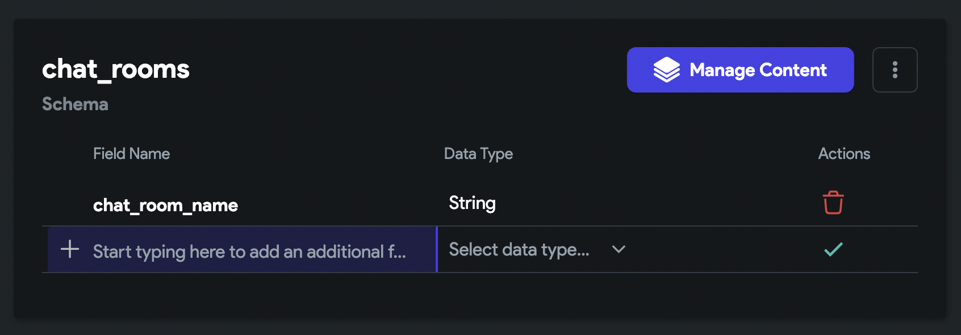The width and height of the screenshot is (961, 335).
Task: Open the Select data type dropdown
Action: (x=537, y=249)
